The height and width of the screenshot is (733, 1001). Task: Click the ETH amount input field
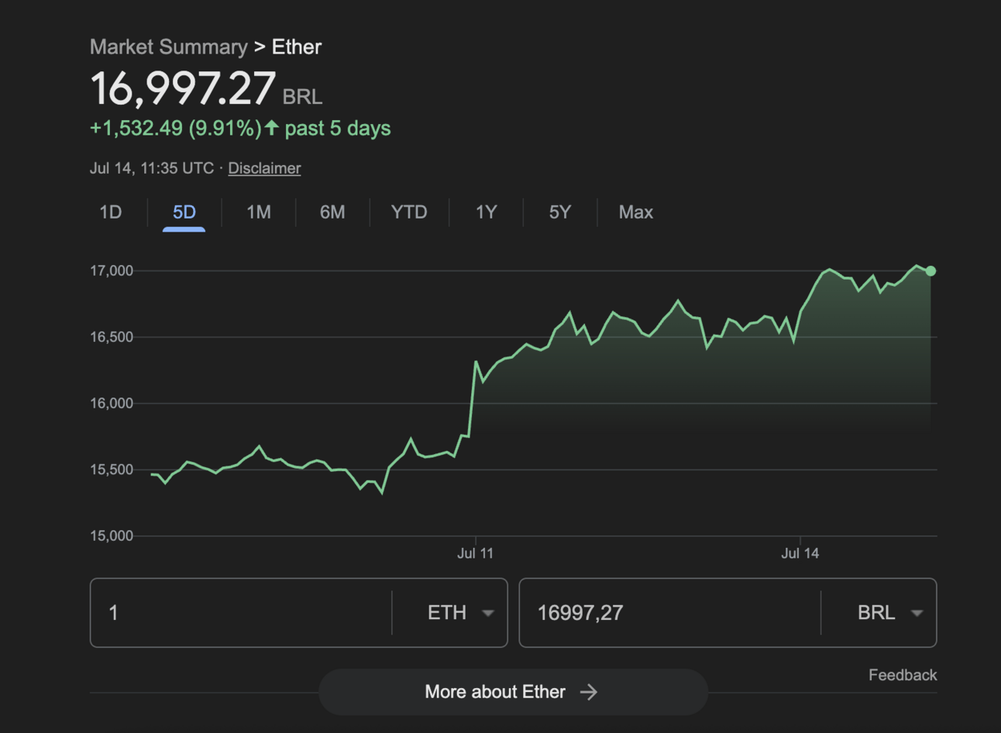(x=241, y=613)
